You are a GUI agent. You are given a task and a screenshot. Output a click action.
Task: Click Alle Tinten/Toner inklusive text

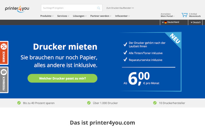[x=146, y=53]
